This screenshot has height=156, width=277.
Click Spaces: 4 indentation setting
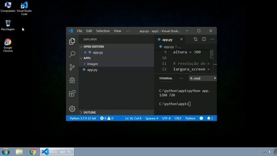point(152,118)
